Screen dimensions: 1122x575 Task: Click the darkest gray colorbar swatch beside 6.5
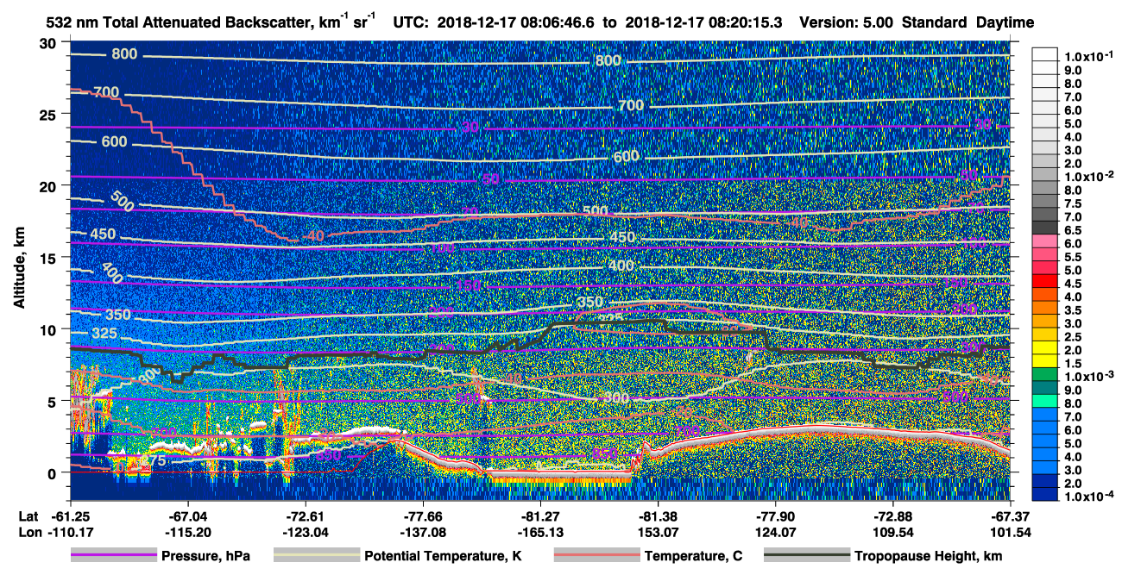(x=1046, y=227)
